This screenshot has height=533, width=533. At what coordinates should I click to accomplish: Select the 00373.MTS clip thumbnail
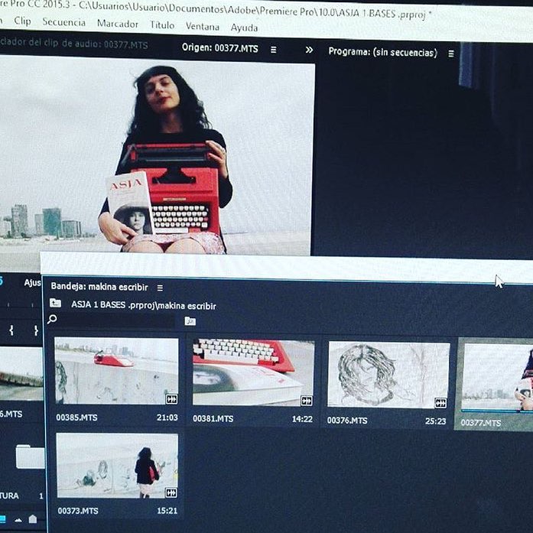coord(117,466)
